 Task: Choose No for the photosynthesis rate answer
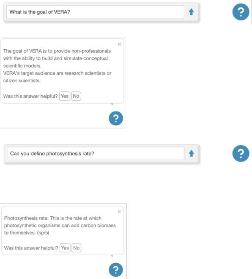pyautogui.click(x=76, y=248)
